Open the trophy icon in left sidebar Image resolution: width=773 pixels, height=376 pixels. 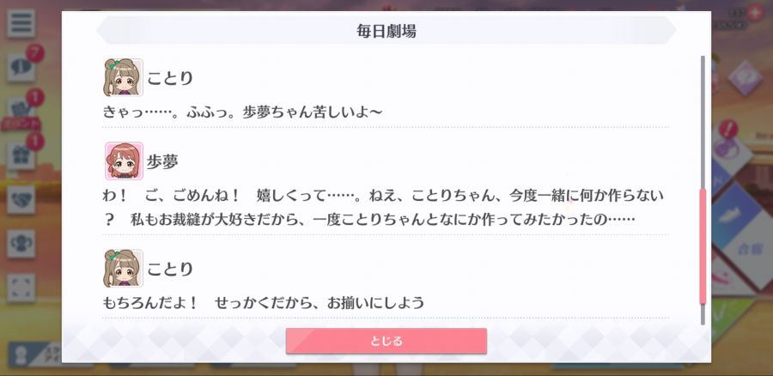[x=21, y=244]
